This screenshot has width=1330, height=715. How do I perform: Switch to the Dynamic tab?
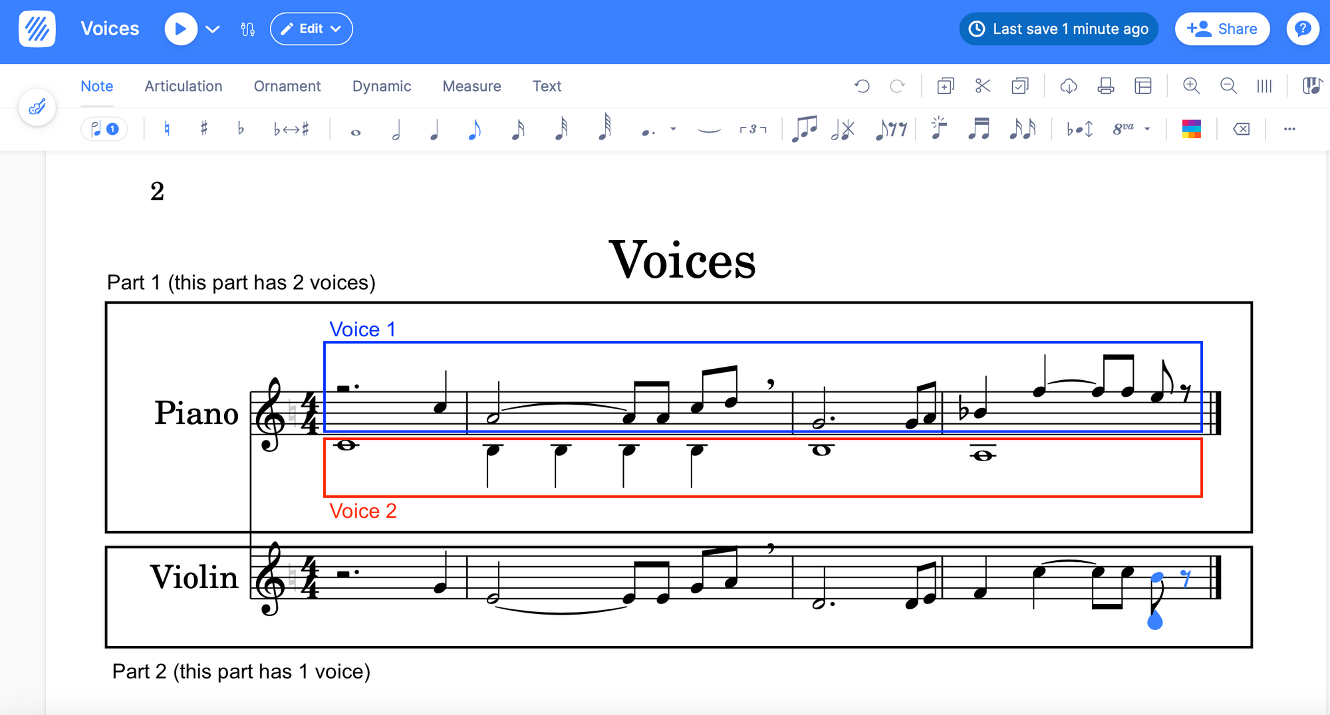(382, 86)
